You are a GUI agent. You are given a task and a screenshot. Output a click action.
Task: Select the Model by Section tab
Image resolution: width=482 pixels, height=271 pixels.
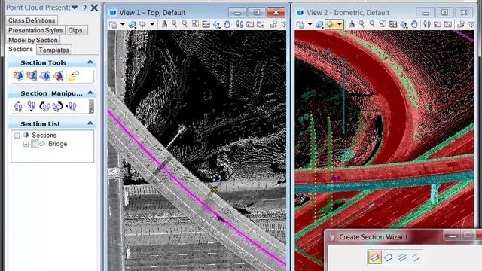coord(33,40)
